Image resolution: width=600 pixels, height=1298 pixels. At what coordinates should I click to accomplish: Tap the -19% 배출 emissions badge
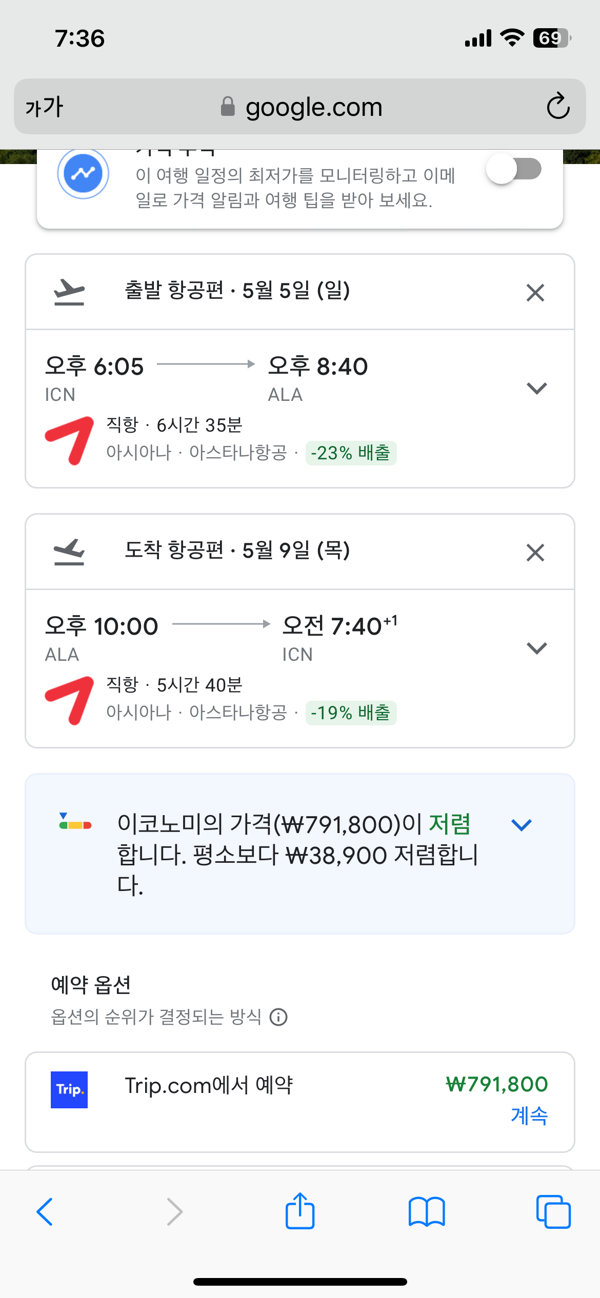pyautogui.click(x=351, y=713)
